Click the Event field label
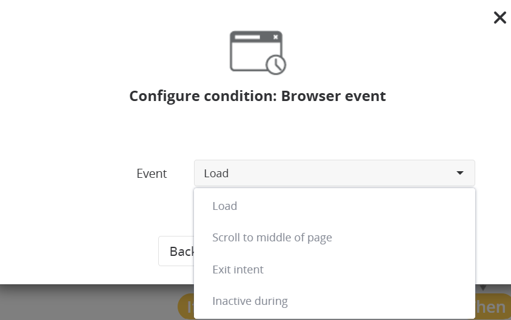Viewport: 511px width, 320px height. point(152,174)
